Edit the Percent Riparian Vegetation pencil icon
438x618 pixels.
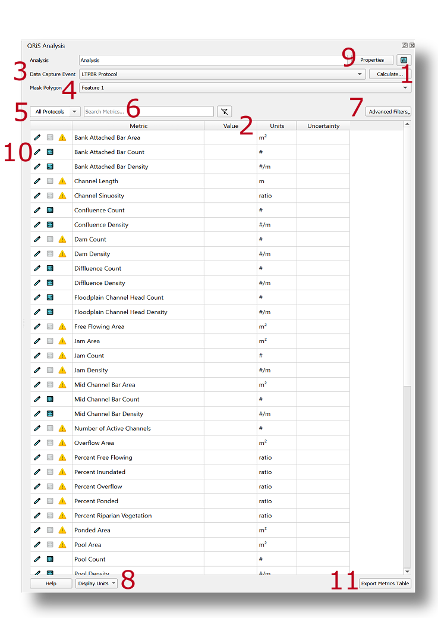point(37,516)
